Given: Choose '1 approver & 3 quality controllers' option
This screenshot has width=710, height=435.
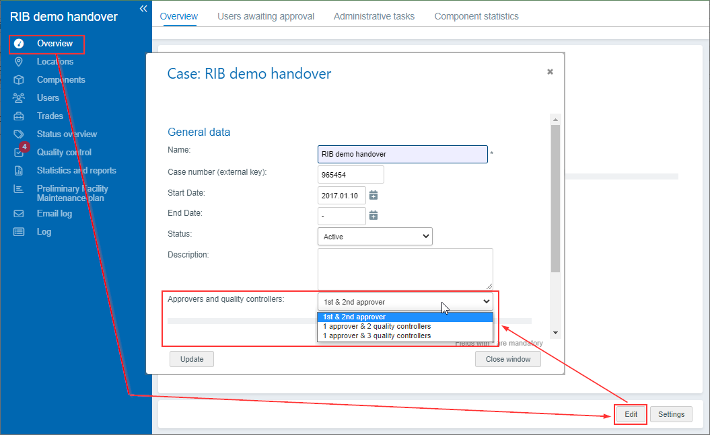Looking at the screenshot, I should (377, 335).
